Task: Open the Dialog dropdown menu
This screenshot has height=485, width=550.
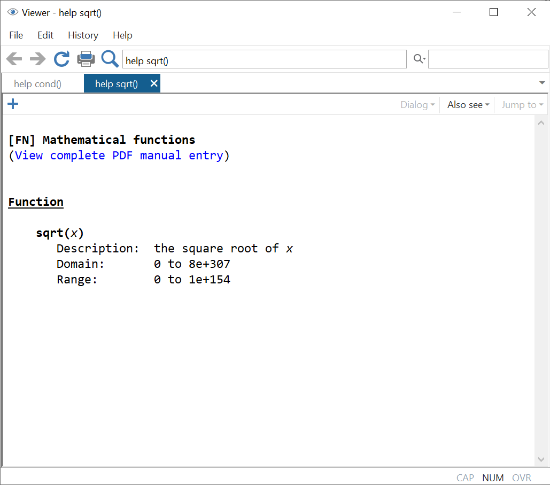Action: (417, 105)
